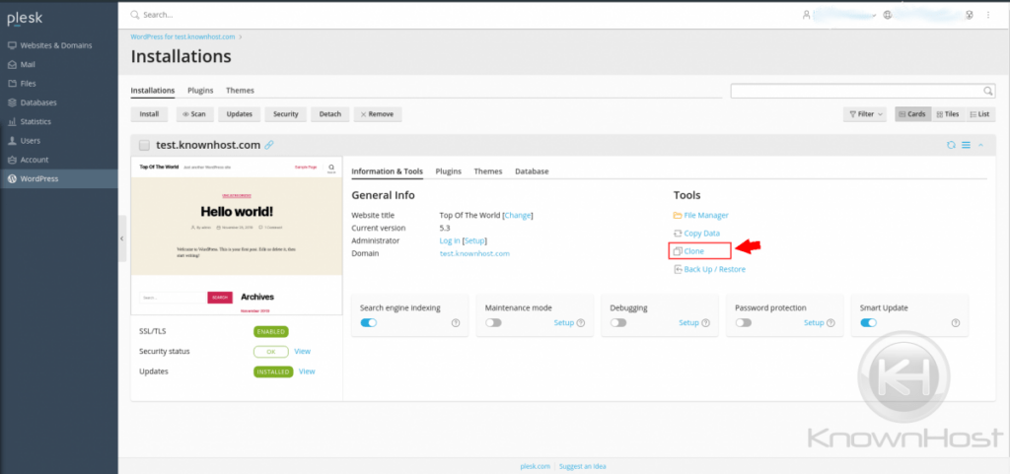This screenshot has width=1010, height=474.
Task: Click the Administrator Log in link
Action: [450, 240]
